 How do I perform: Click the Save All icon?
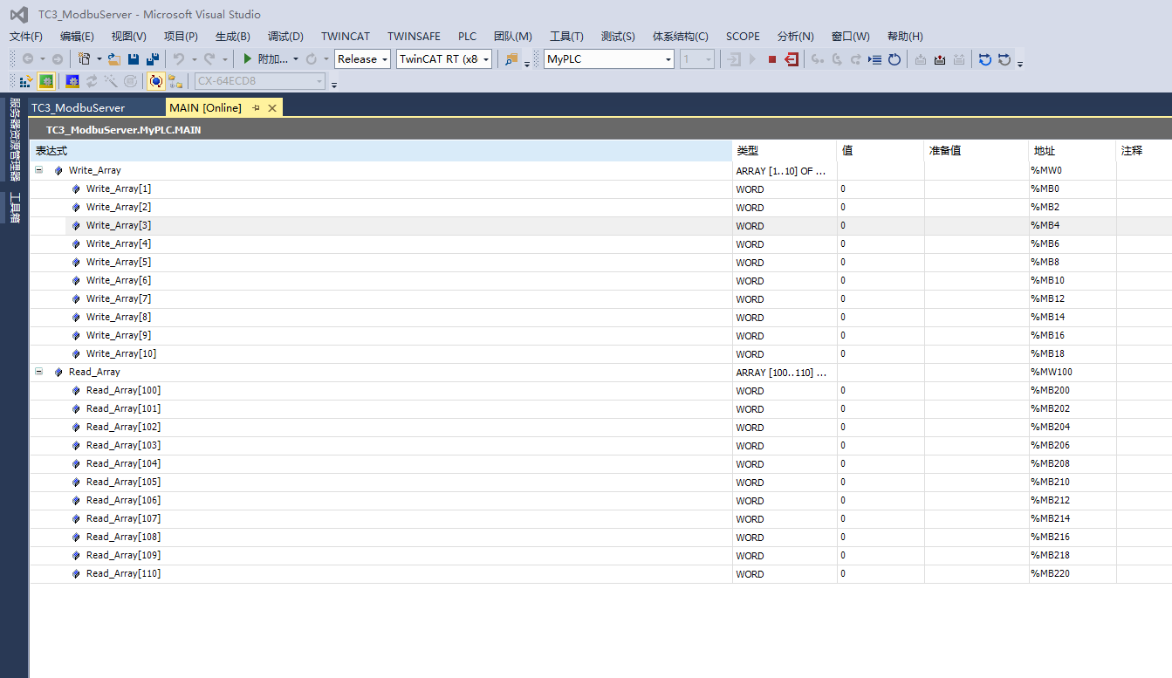point(153,58)
